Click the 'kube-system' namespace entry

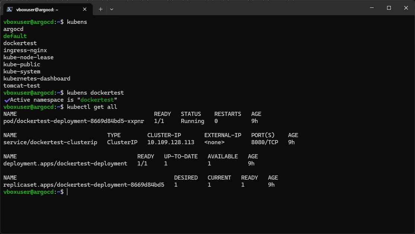[x=22, y=72]
